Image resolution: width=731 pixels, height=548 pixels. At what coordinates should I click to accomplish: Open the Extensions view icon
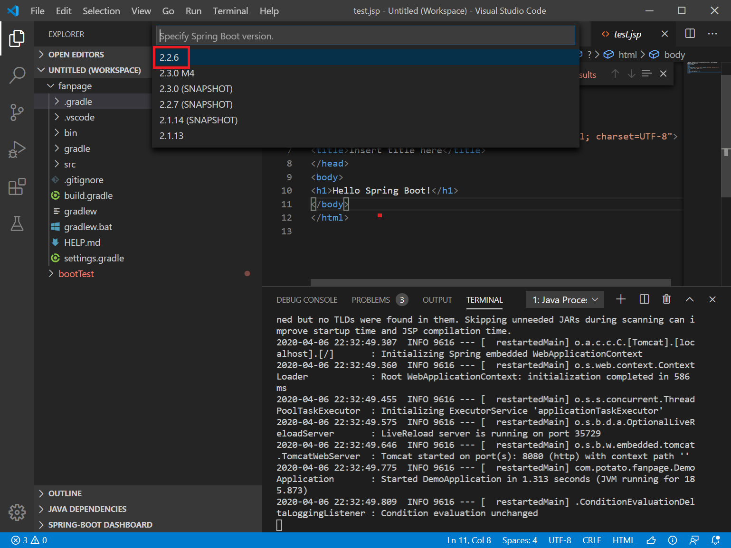click(17, 186)
